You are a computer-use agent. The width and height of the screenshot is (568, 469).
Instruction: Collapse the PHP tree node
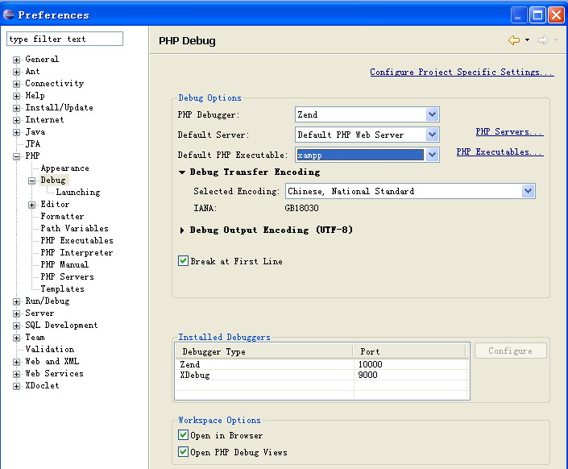16,156
